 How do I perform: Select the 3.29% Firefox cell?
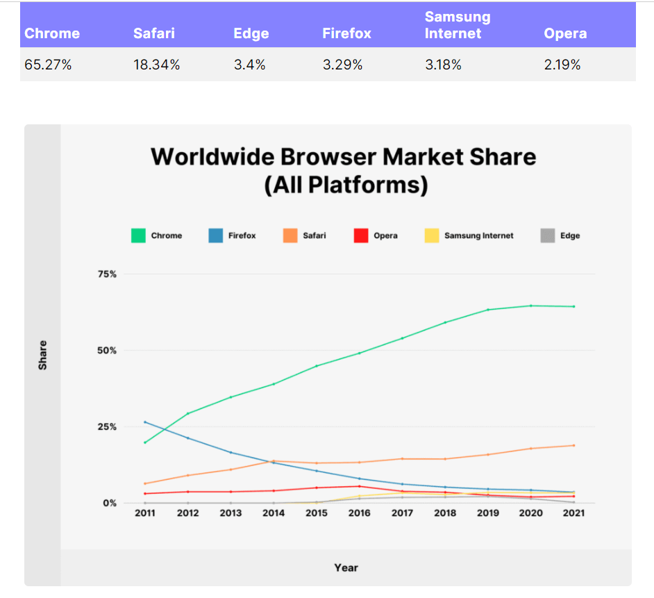point(342,65)
